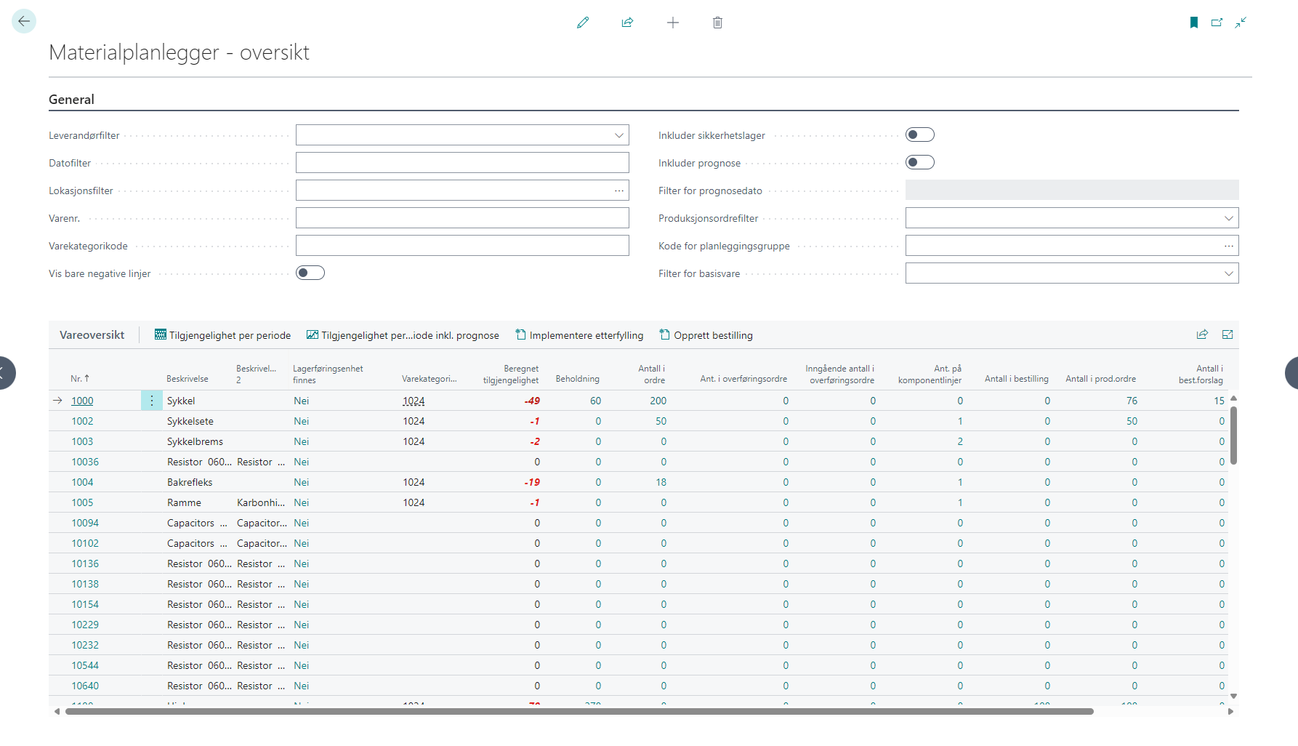
Task: Enable Inkluder sikkerhetslager toggle
Action: pos(919,135)
